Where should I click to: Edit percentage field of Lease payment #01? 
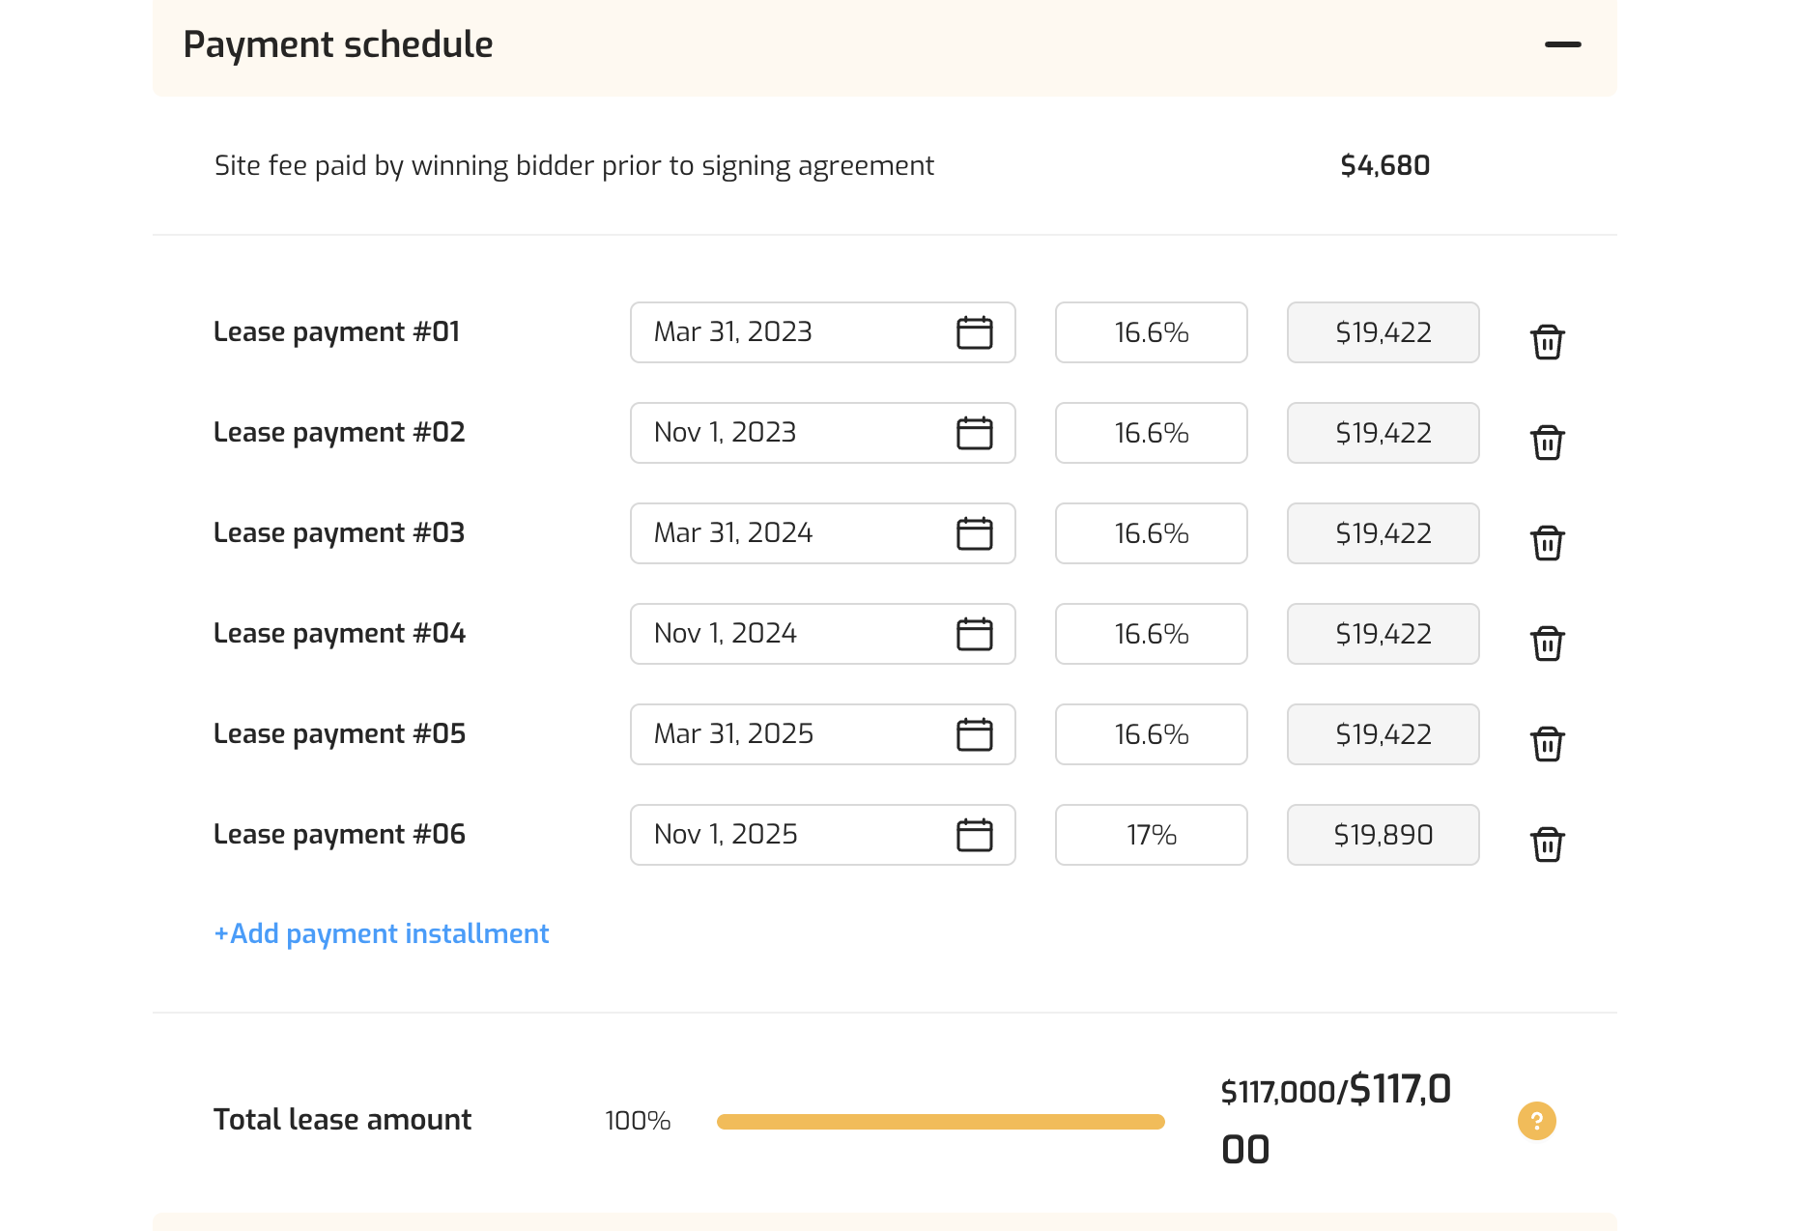tap(1151, 332)
